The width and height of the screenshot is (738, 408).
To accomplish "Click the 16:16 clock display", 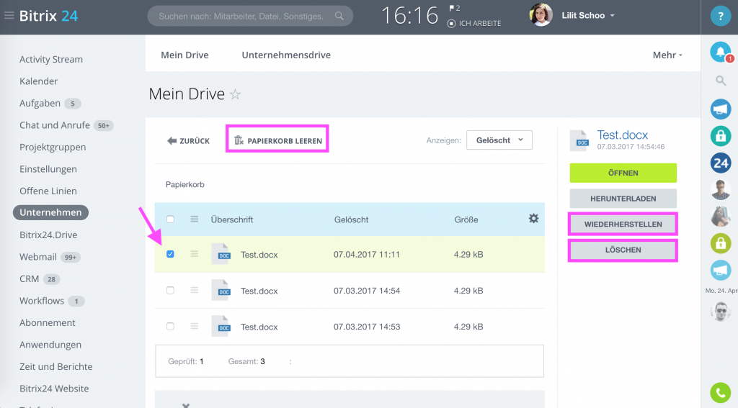I will tap(409, 16).
